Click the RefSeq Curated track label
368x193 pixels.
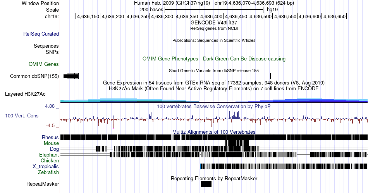pyautogui.click(x=41, y=34)
